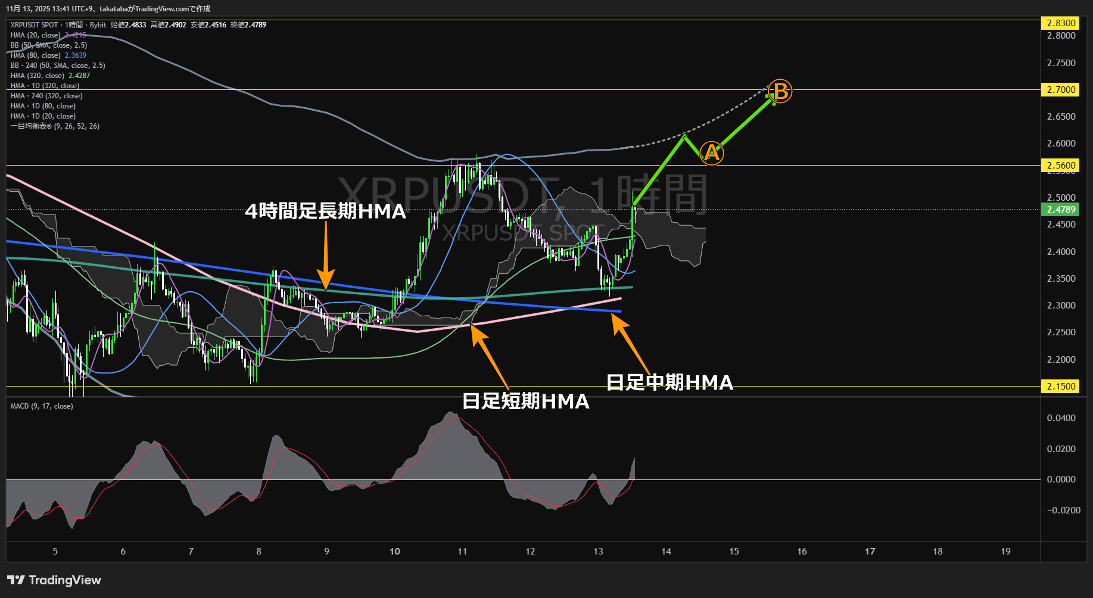Click date 13 on the time axis
Image resolution: width=1093 pixels, height=598 pixels.
[598, 552]
